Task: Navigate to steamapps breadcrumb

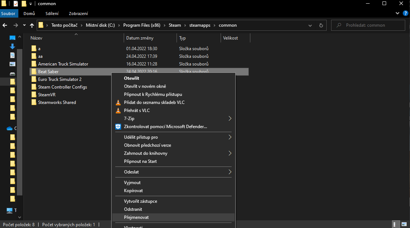Action: tap(200, 25)
